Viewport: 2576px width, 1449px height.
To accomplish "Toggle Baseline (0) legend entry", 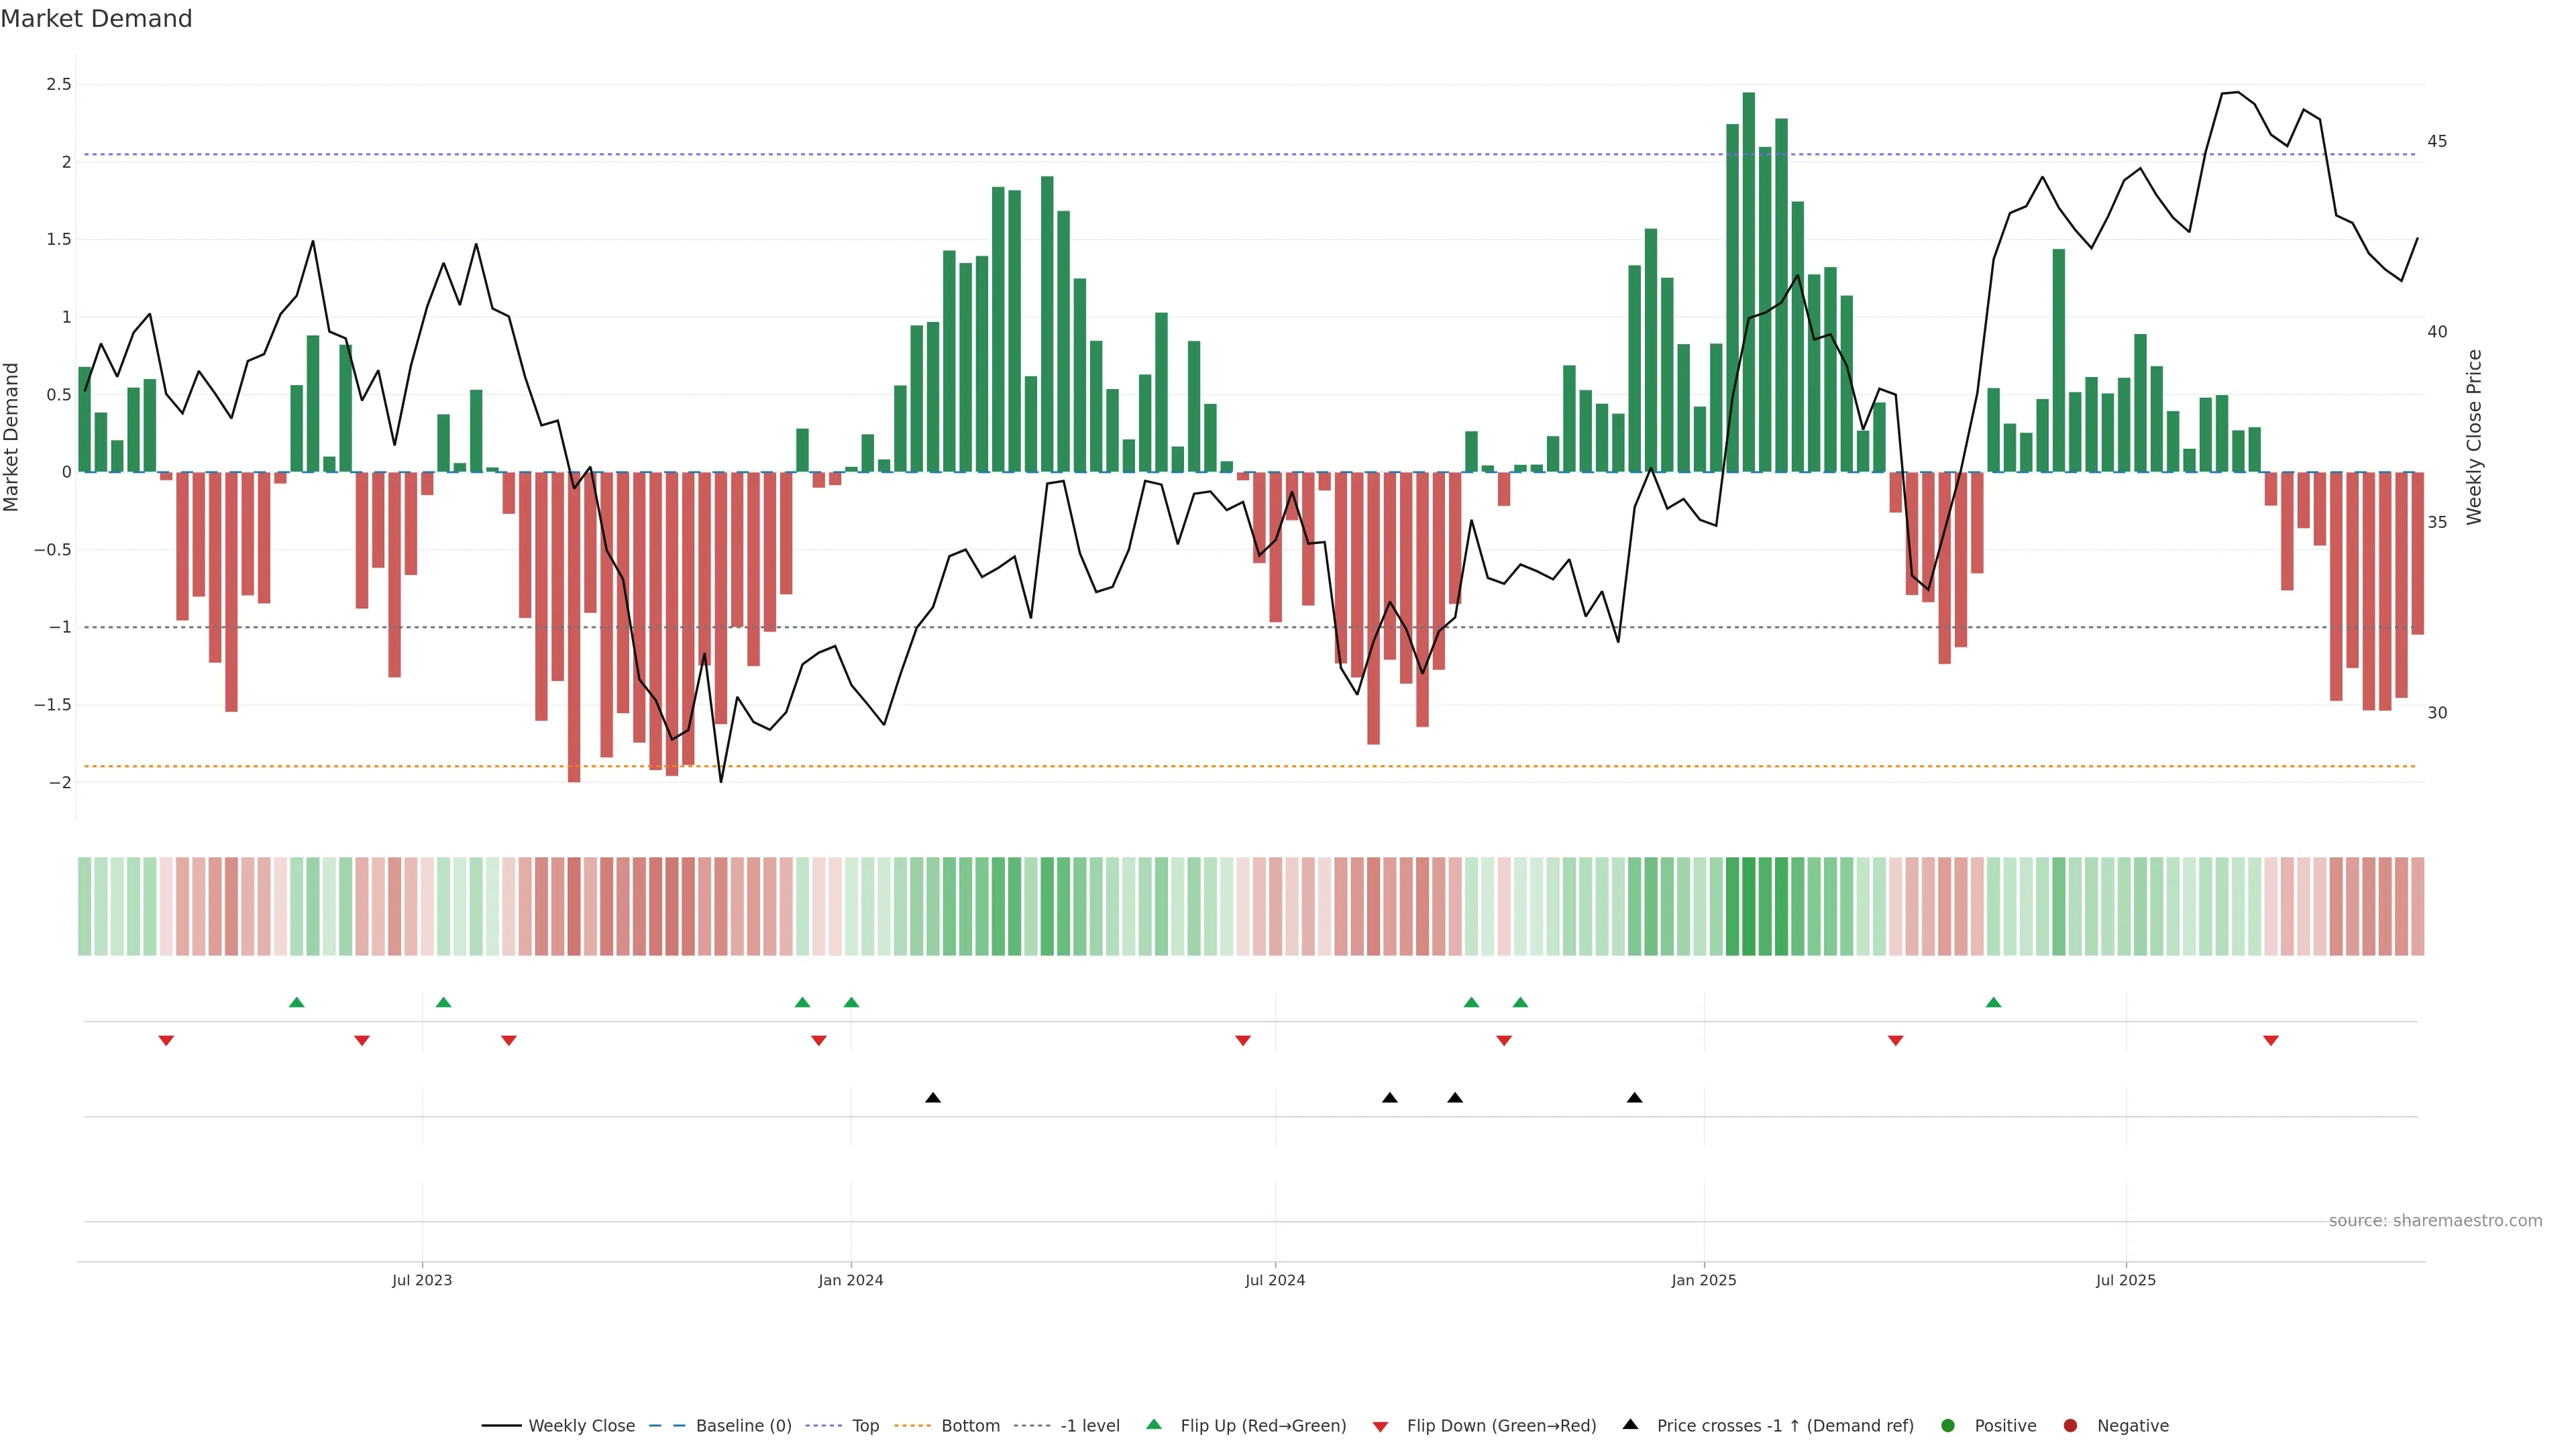I will (743, 1425).
